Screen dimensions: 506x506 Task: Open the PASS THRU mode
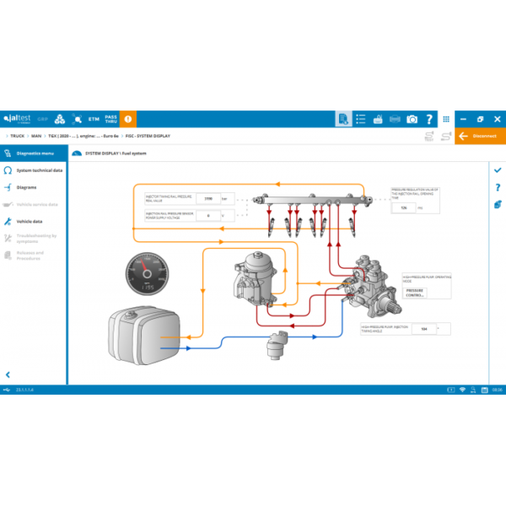tap(110, 119)
